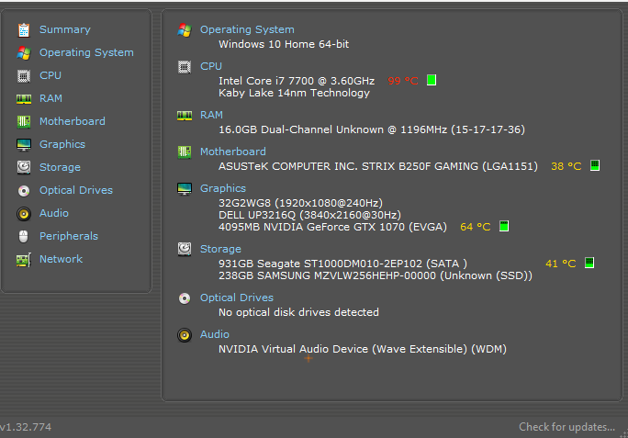628x438 pixels.
Task: Click the Storage disk icon in summary panel
Action: coord(185,249)
